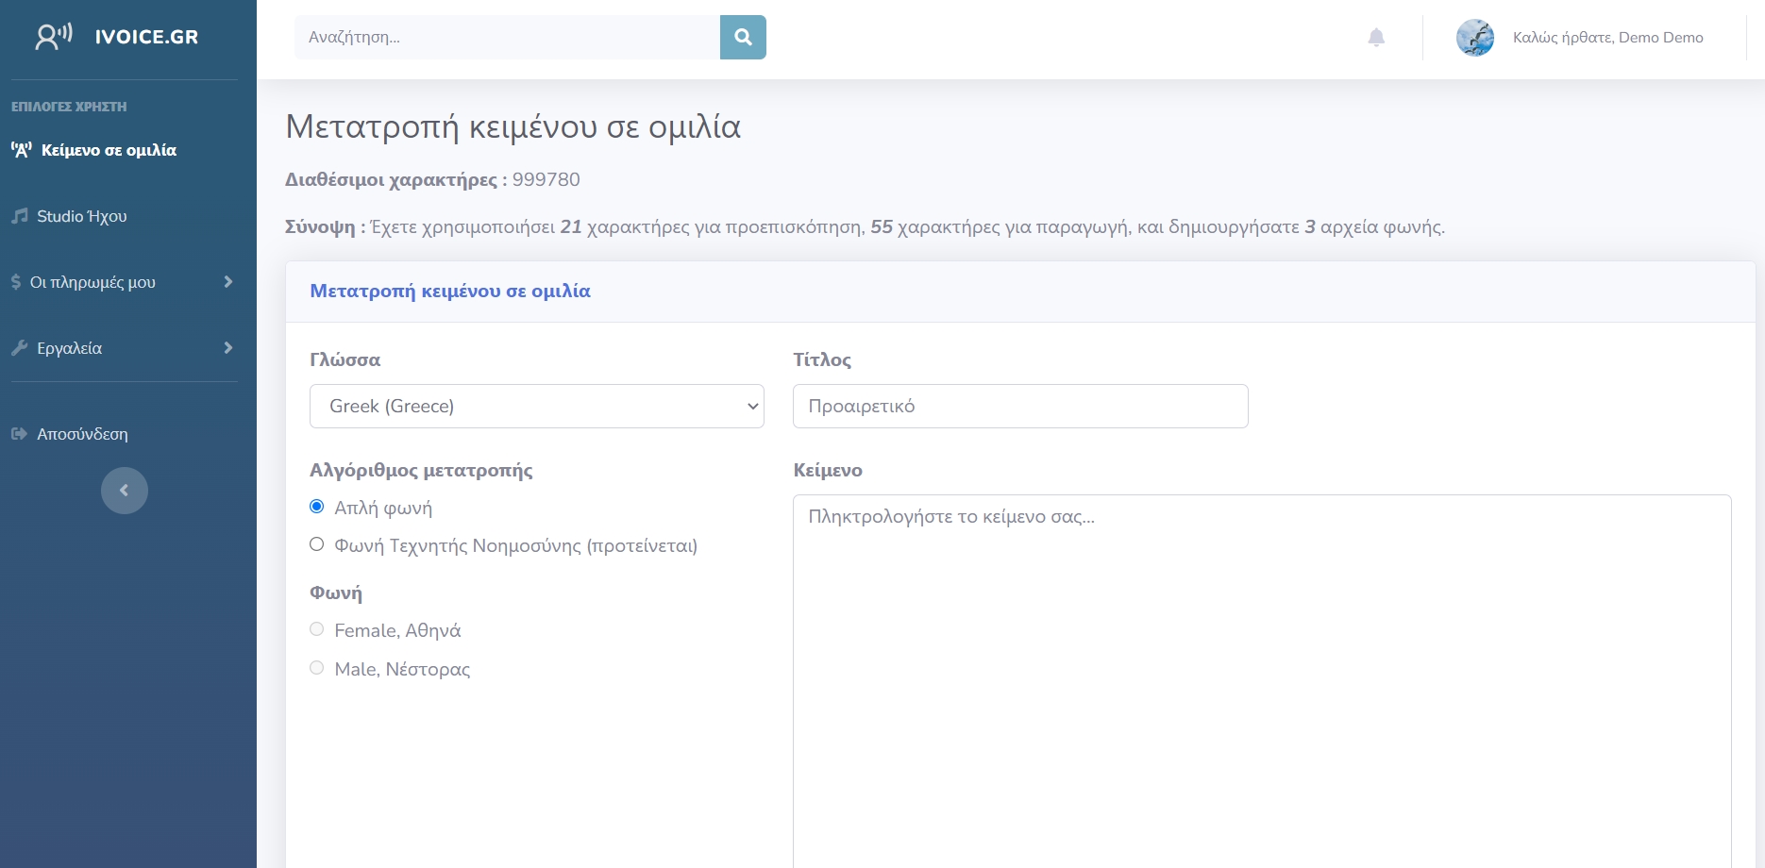Focus the Τίτλος optional input
The image size is (1765, 868).
coord(1020,406)
